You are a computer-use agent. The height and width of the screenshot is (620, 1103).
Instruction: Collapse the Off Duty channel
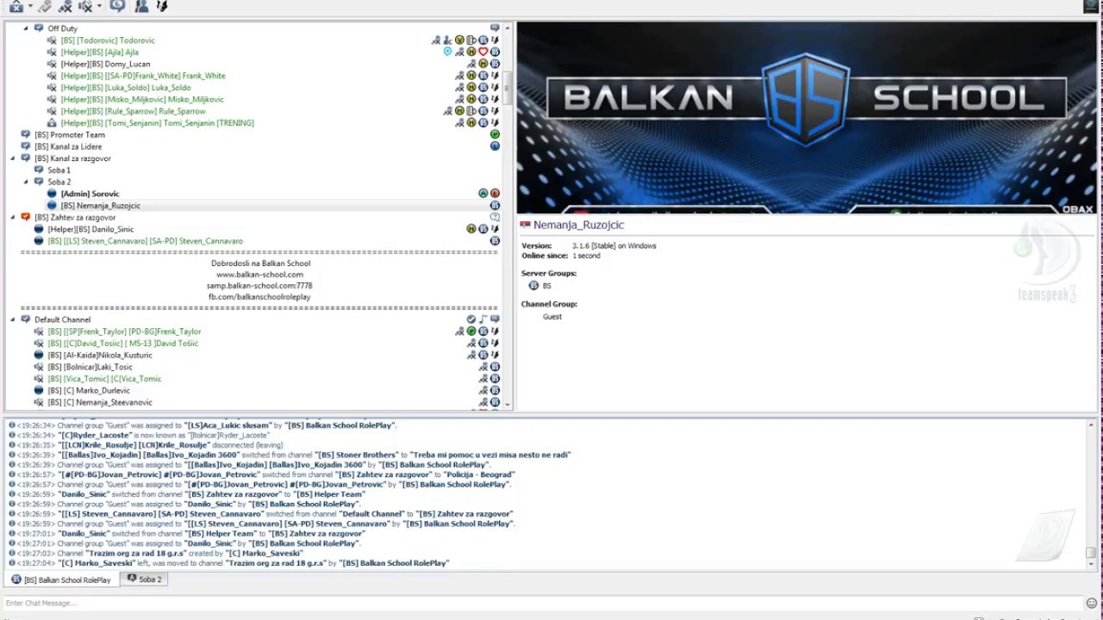click(x=26, y=28)
